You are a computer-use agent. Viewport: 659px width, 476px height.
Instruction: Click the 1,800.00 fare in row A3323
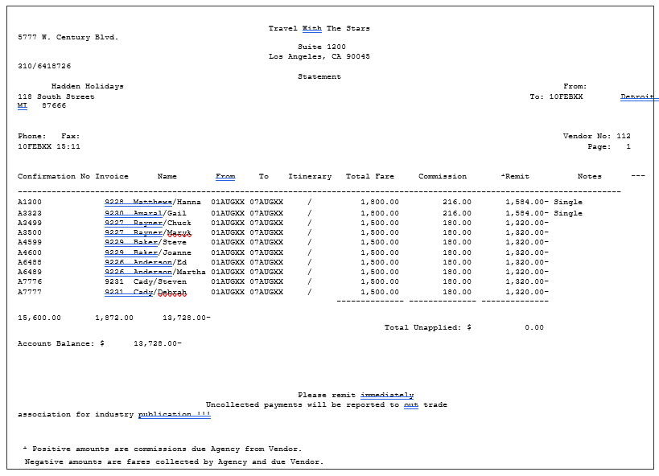(380, 213)
